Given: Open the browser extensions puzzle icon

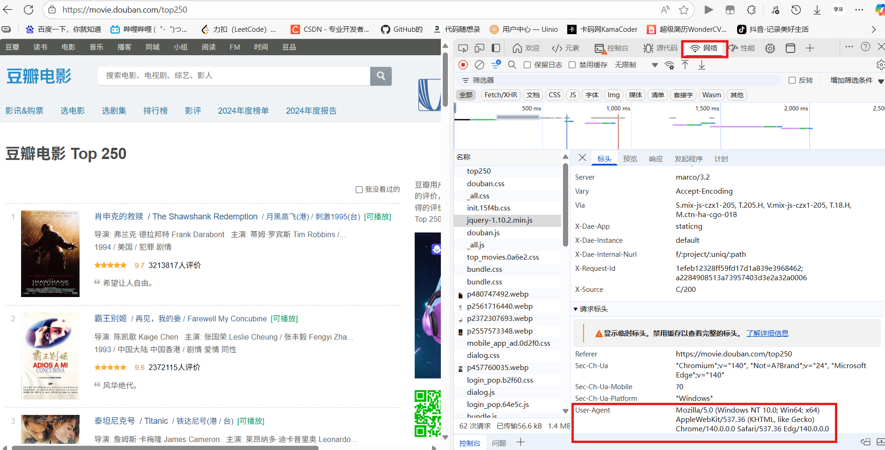Looking at the screenshot, I should (751, 10).
